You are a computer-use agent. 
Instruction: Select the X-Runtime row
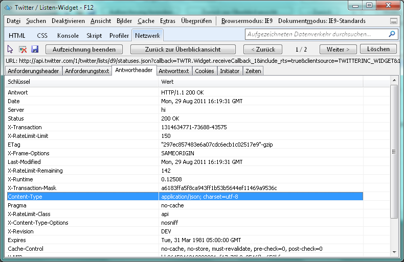[185, 179]
